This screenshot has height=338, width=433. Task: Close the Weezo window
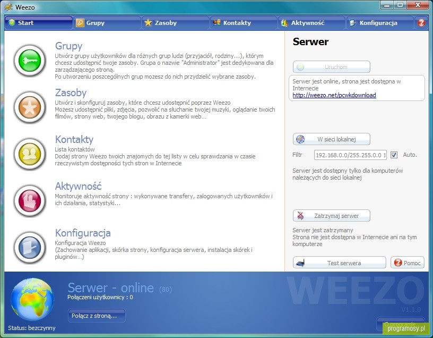tap(418, 5)
